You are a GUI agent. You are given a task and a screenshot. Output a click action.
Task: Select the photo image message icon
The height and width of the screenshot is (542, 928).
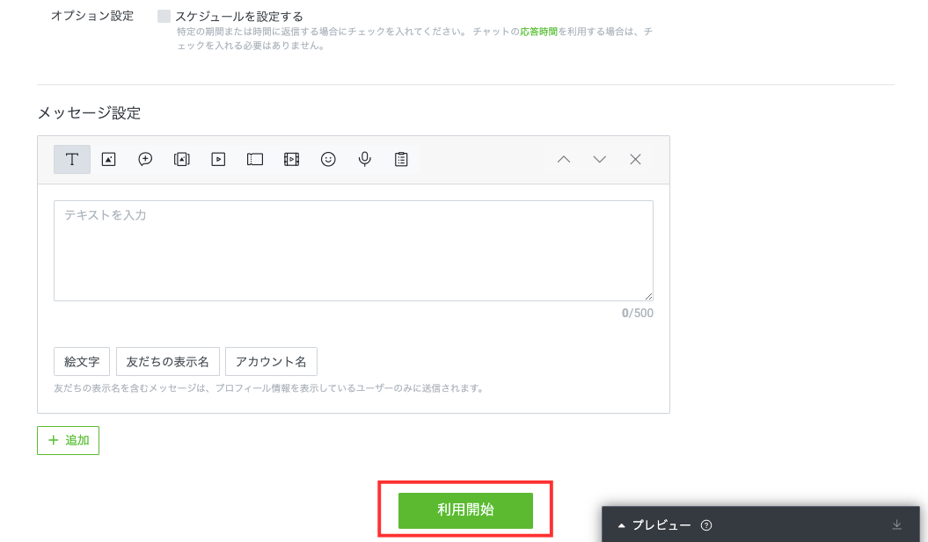click(109, 159)
